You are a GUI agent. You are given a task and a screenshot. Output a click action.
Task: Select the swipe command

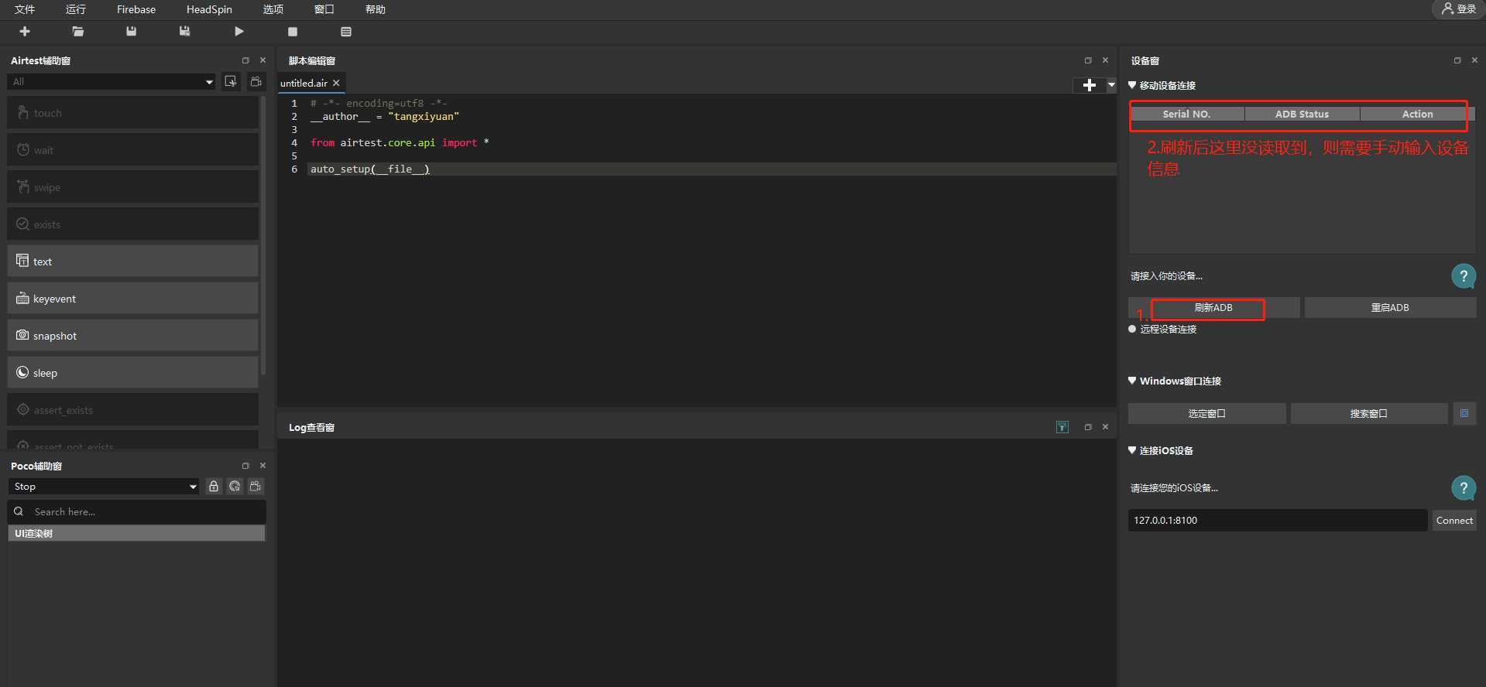(x=133, y=187)
